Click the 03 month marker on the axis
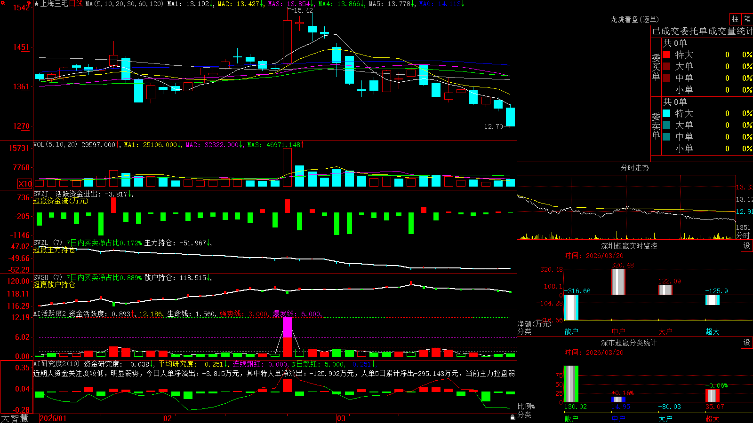 (x=341, y=418)
